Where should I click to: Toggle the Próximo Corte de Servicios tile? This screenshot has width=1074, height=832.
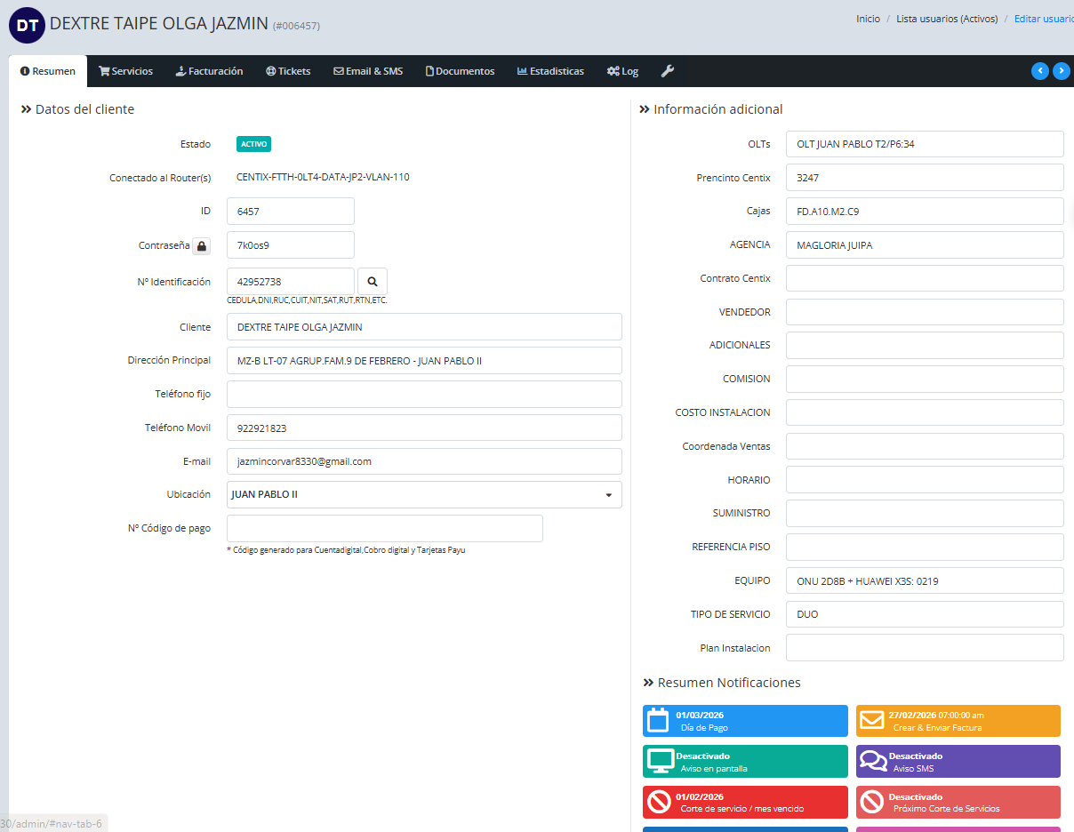[x=958, y=803]
